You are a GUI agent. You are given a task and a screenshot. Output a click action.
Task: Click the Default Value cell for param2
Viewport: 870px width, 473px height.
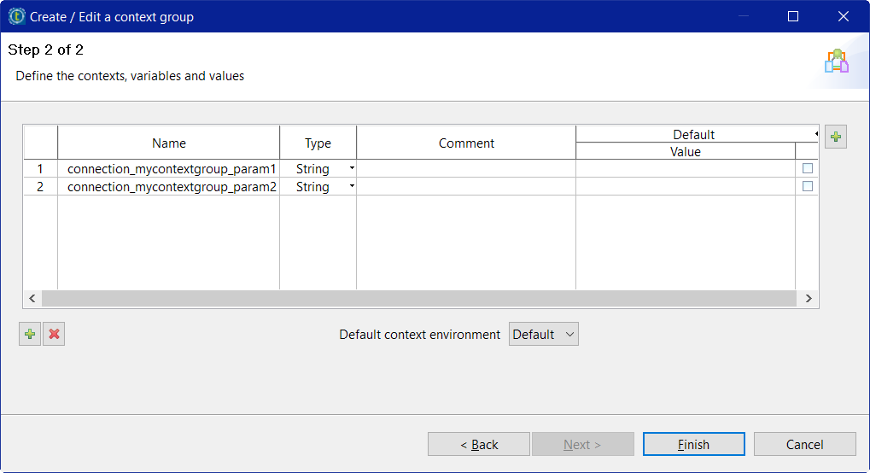pyautogui.click(x=685, y=187)
